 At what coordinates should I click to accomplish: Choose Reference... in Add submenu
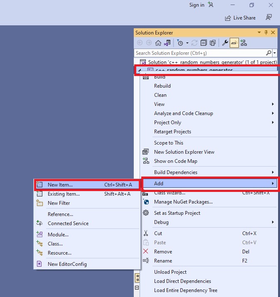point(87,214)
